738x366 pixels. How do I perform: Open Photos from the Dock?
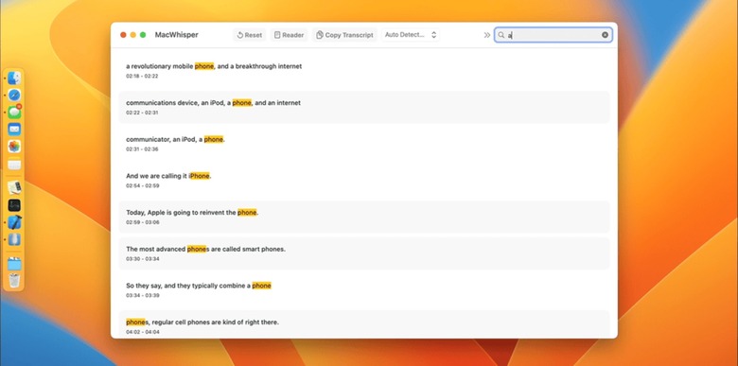(14, 147)
